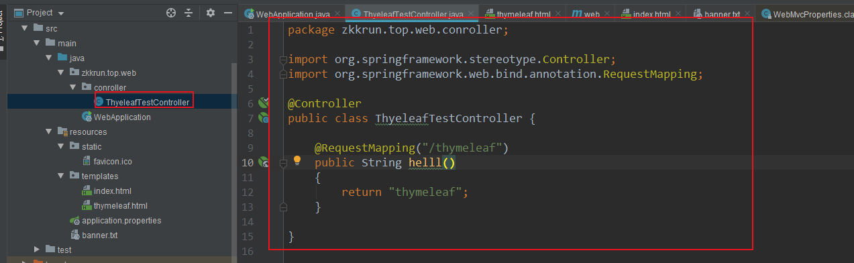Click the conroller package folder icon
This screenshot has width=854, height=263.
click(x=87, y=87)
